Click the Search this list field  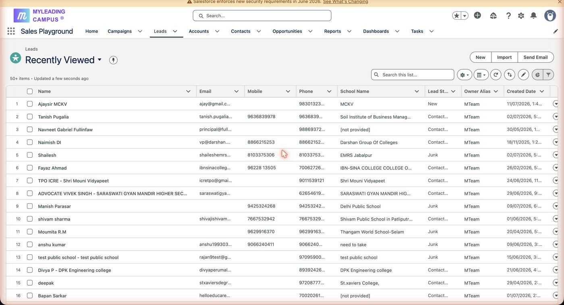coord(413,75)
